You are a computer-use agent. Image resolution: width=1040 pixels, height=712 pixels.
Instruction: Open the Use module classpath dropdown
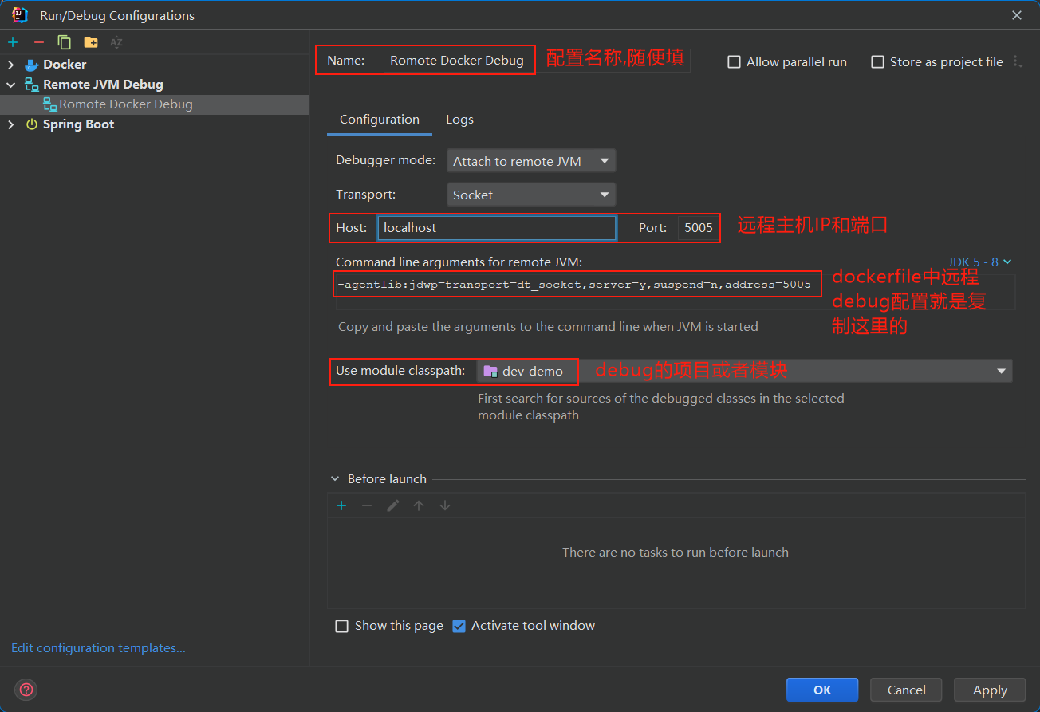click(x=744, y=371)
